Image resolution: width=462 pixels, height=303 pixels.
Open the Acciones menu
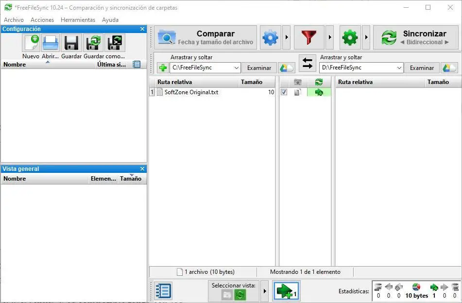tap(42, 20)
